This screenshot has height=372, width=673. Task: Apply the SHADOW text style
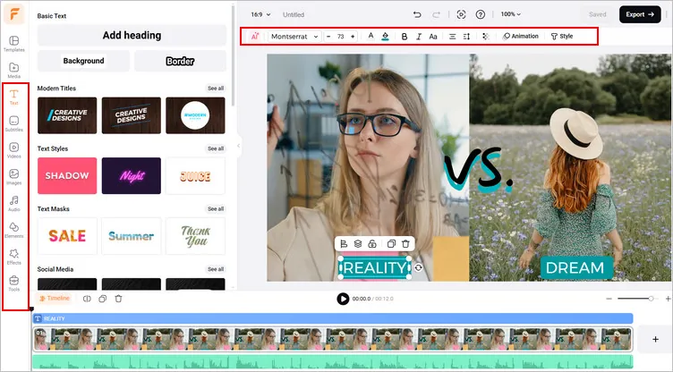coord(67,175)
